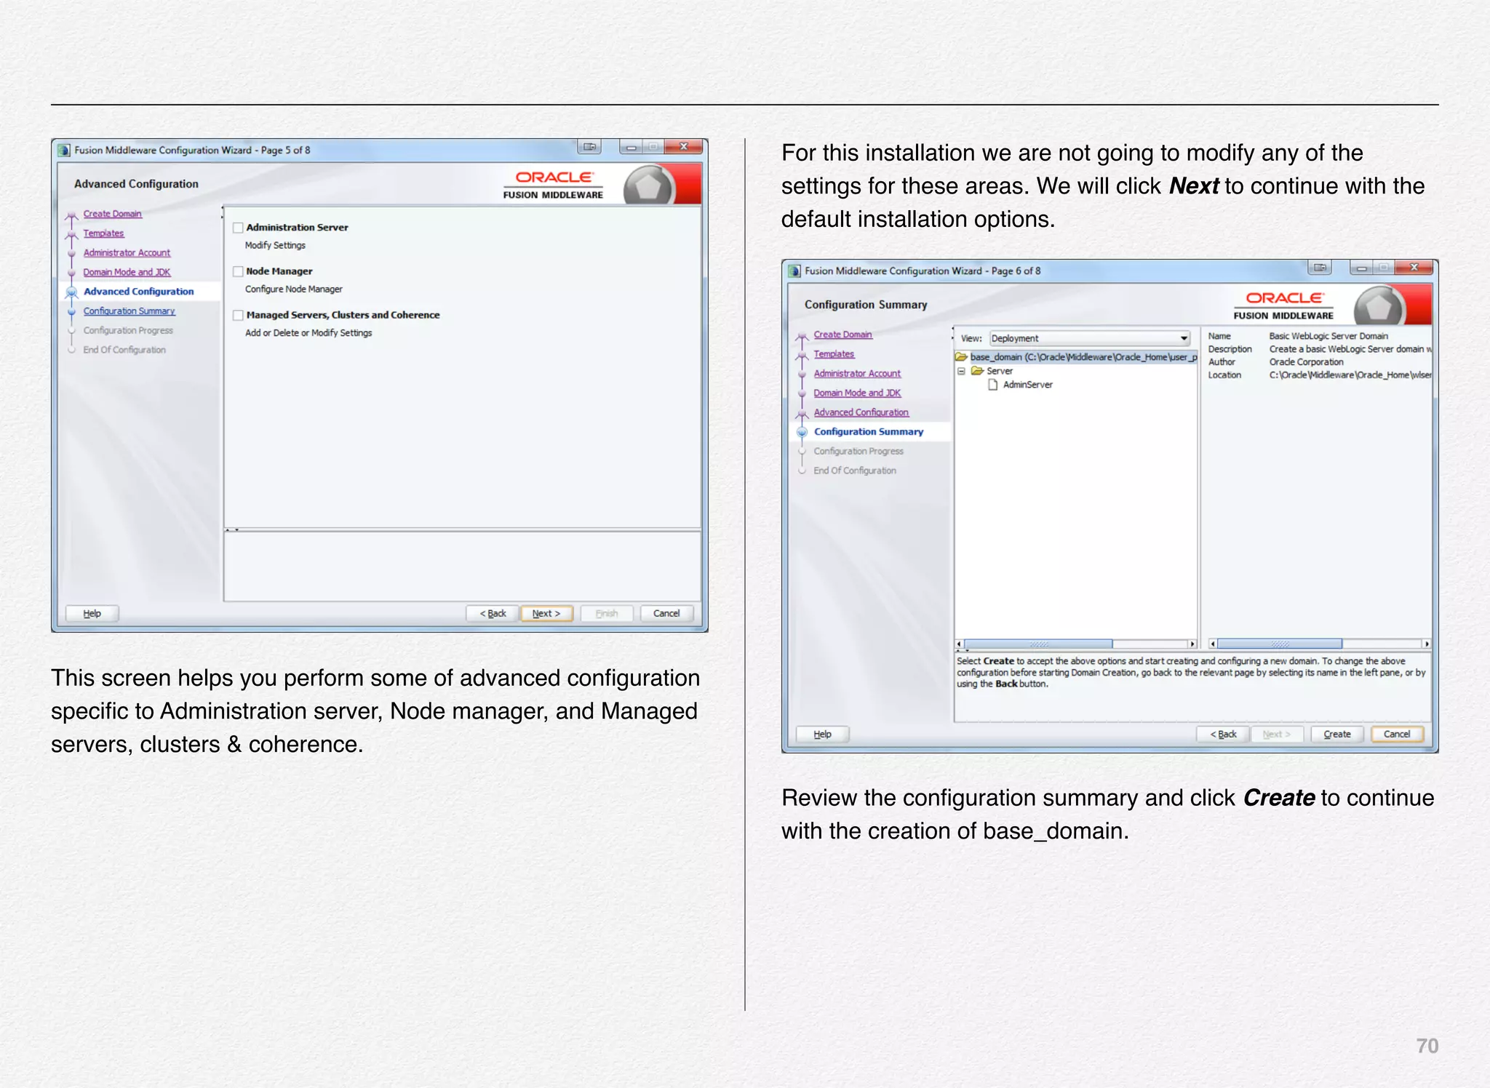Select AdminServer in the deployment tree

[x=1027, y=385]
